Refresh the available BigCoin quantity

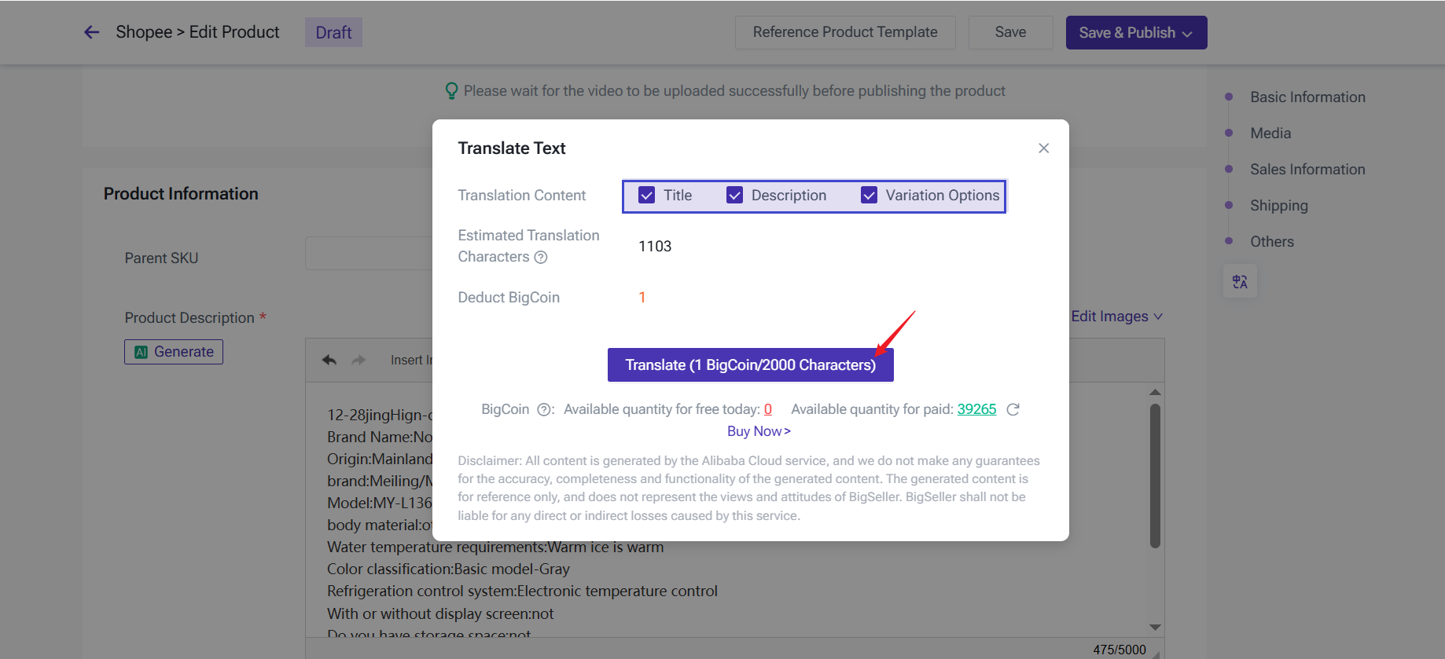[x=1013, y=410]
